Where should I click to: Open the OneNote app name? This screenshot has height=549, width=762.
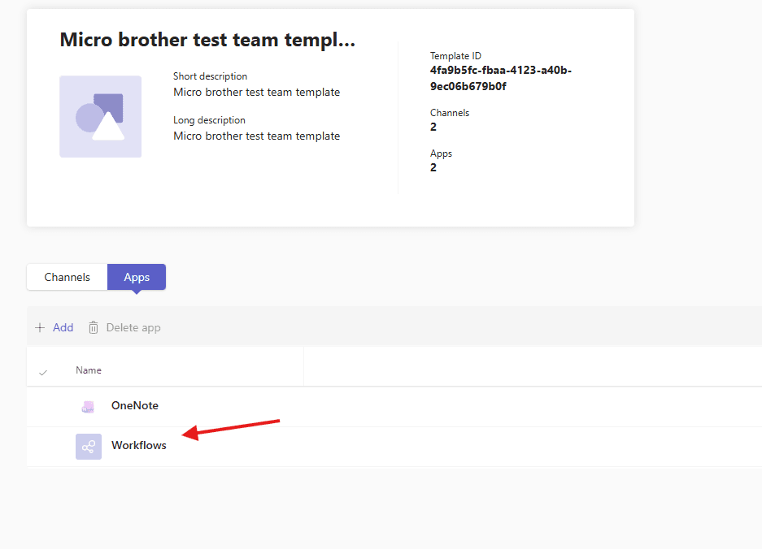[135, 406]
